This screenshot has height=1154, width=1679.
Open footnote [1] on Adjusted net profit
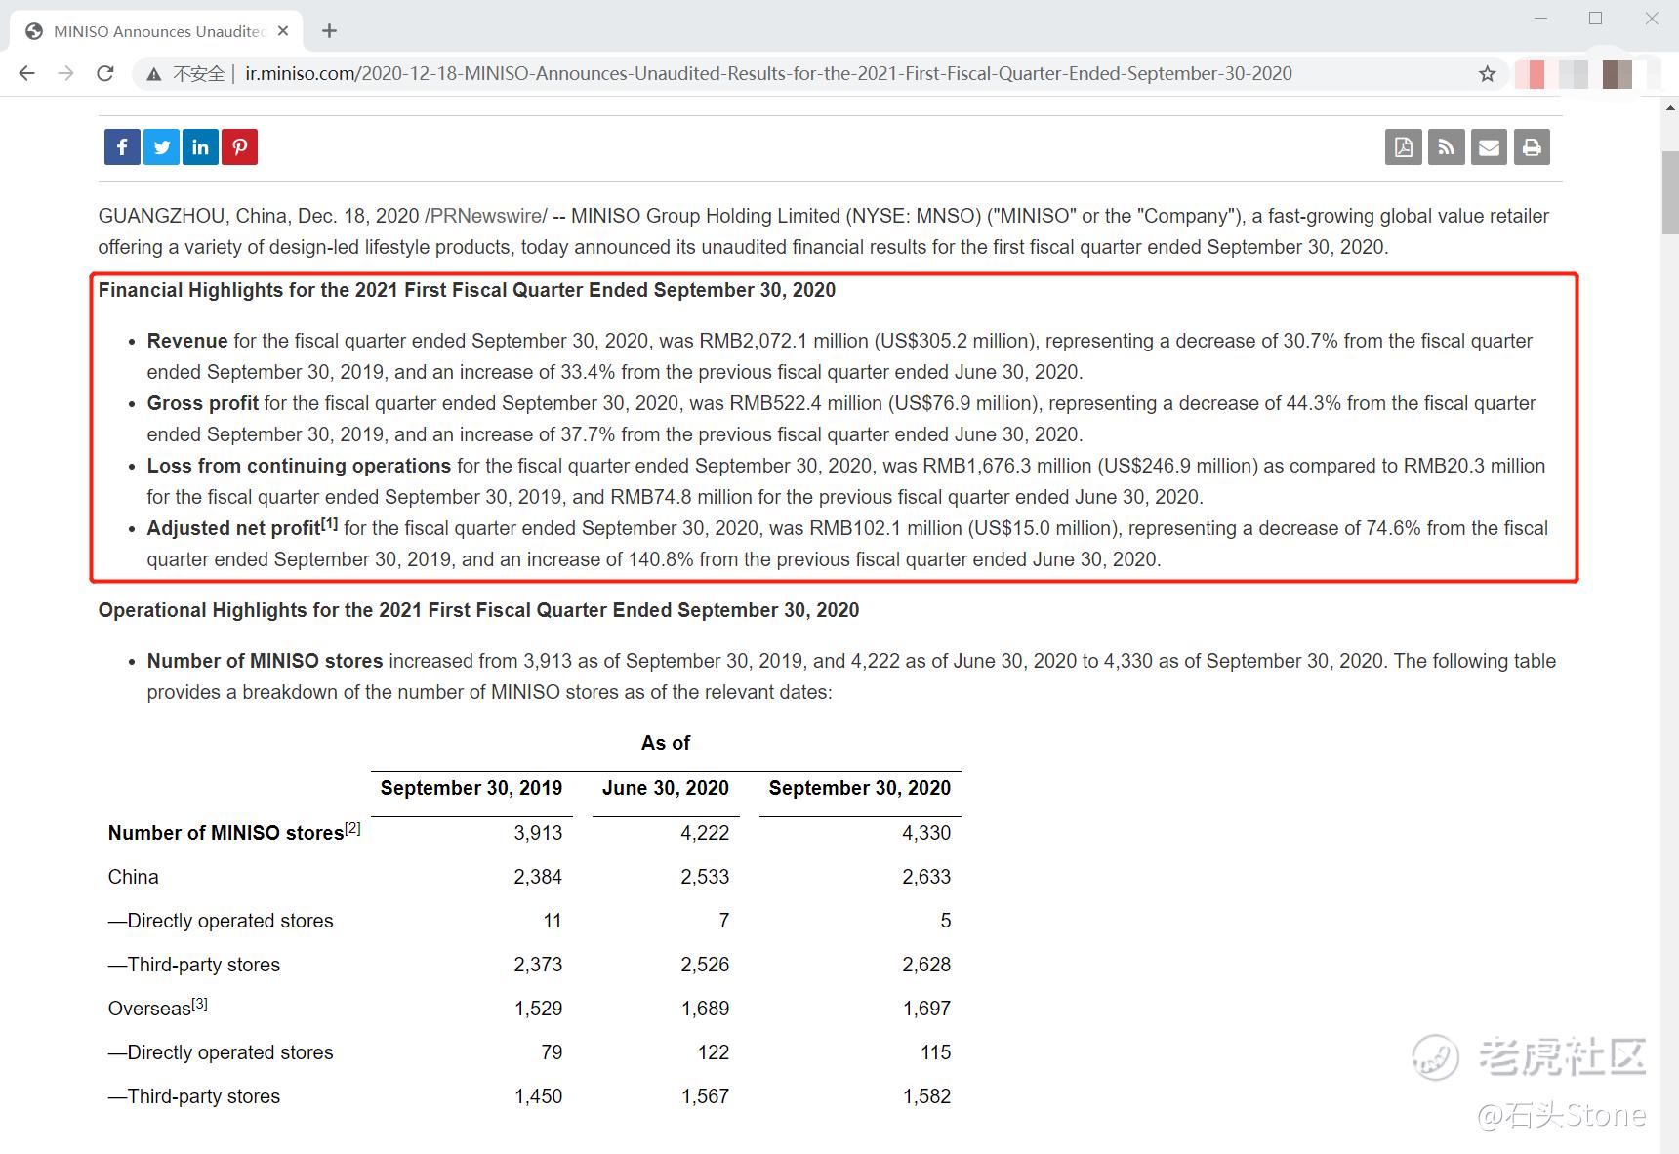click(x=330, y=523)
